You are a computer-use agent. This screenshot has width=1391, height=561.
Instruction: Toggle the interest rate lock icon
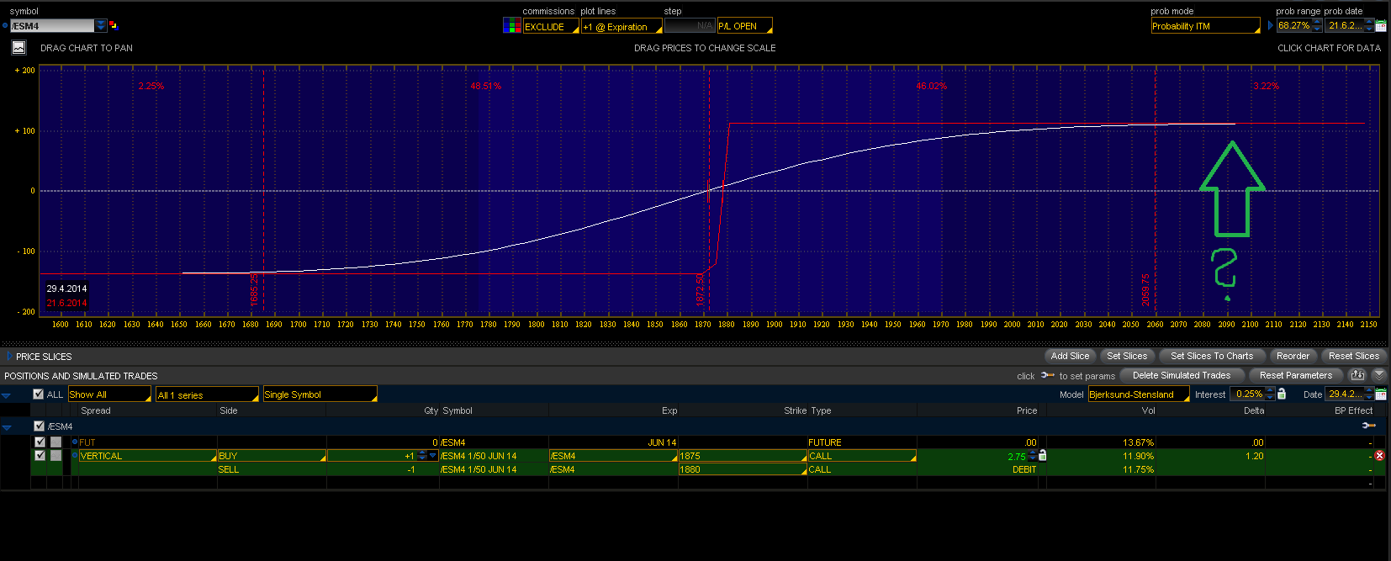pos(1282,394)
